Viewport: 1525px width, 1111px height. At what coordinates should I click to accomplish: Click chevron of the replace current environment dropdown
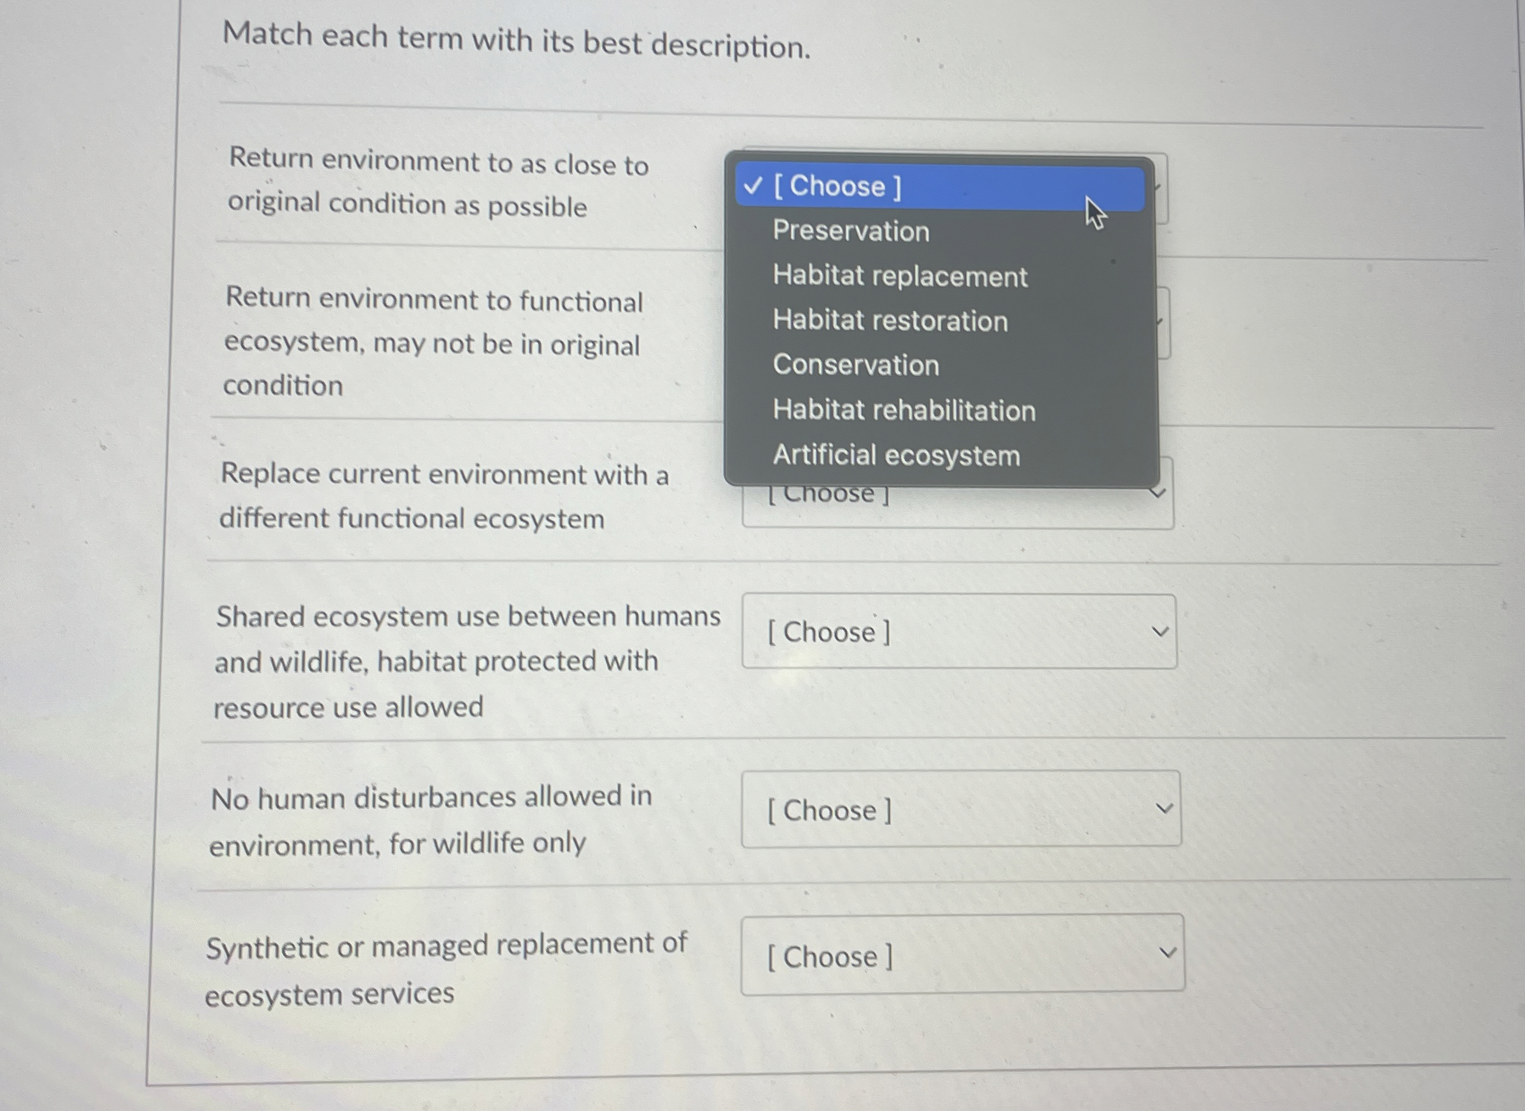tap(1157, 493)
